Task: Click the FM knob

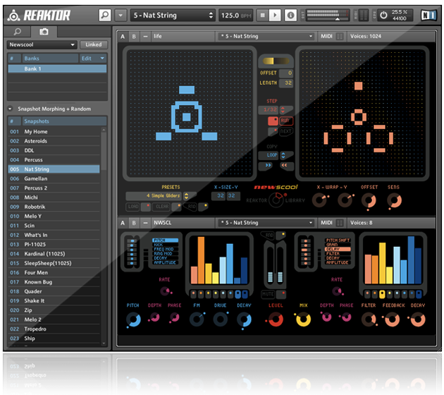Action: (x=197, y=320)
